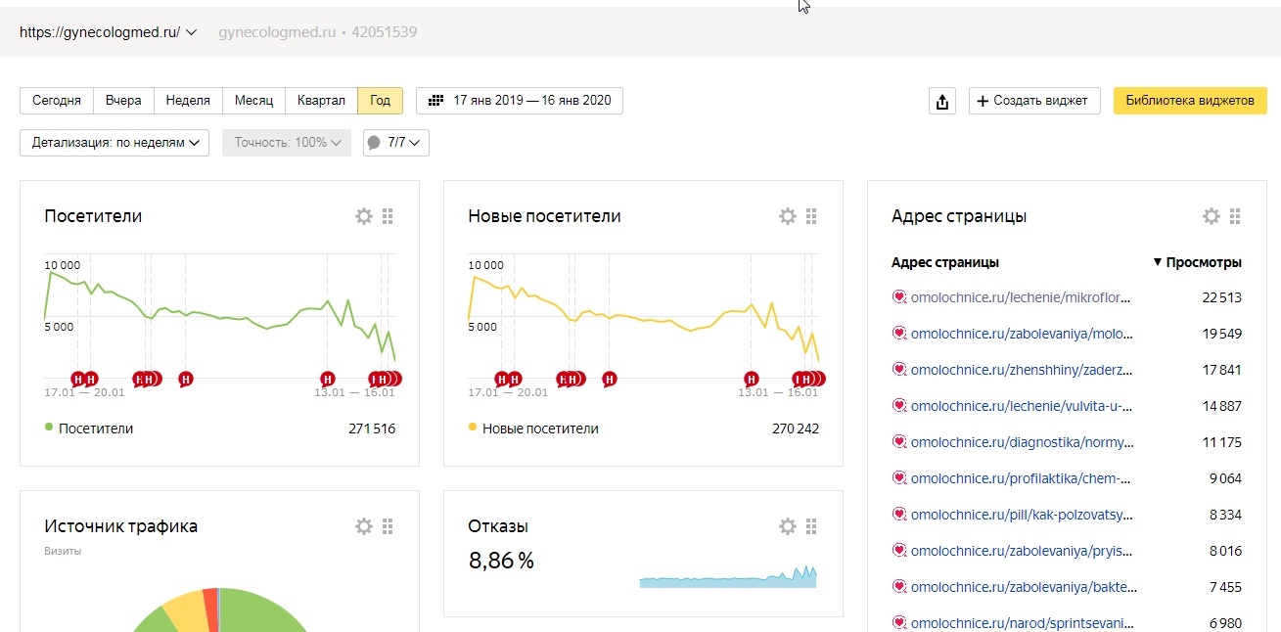Click Адрес страницы column header
The height and width of the screenshot is (632, 1281).
[x=945, y=262]
